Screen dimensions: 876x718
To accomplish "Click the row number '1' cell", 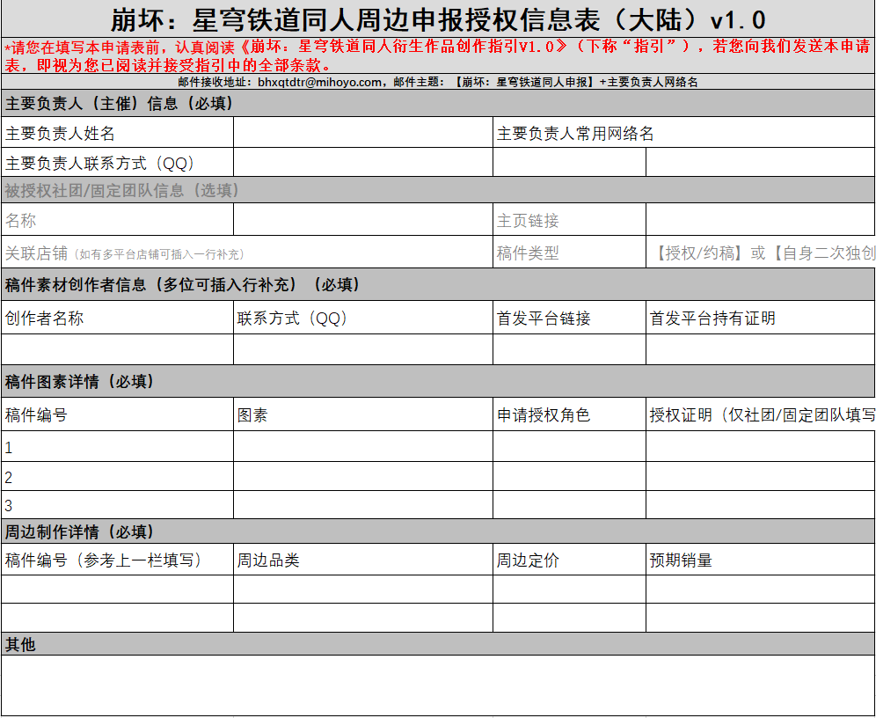I will pos(117,446).
